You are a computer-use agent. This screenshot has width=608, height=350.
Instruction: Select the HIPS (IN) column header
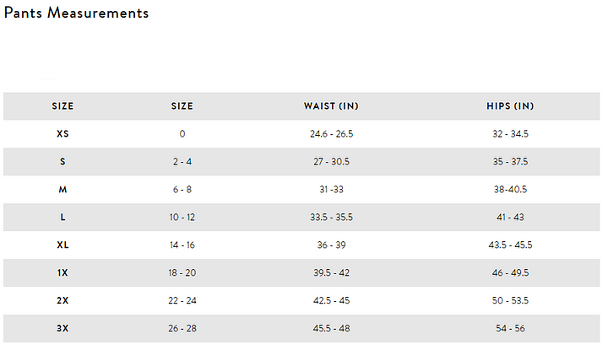[x=510, y=106]
